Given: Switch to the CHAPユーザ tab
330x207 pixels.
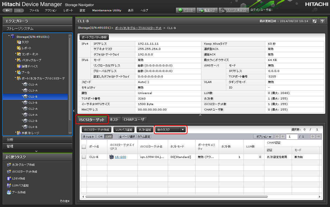Looking at the screenshot, I should [134, 119].
